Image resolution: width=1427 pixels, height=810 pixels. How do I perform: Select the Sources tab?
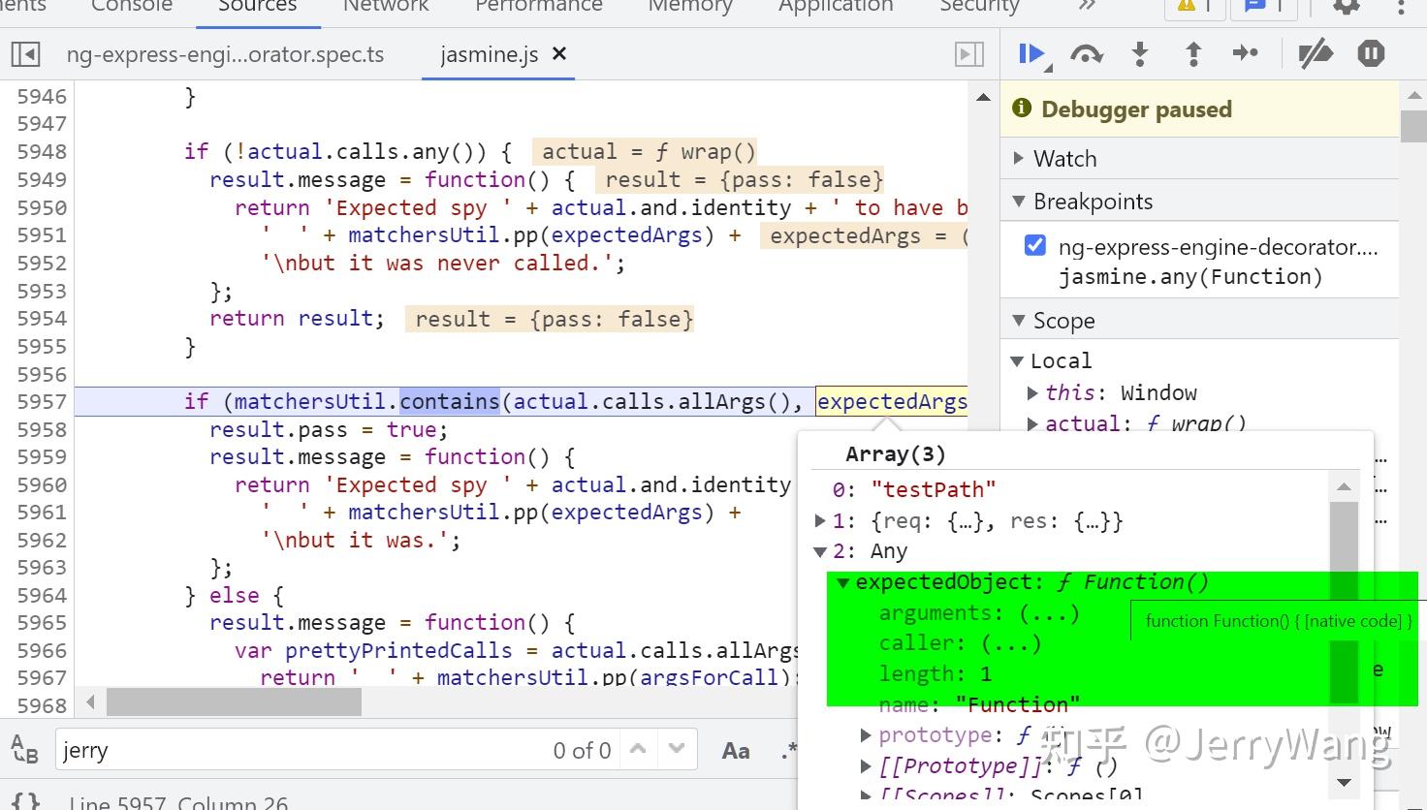[258, 6]
